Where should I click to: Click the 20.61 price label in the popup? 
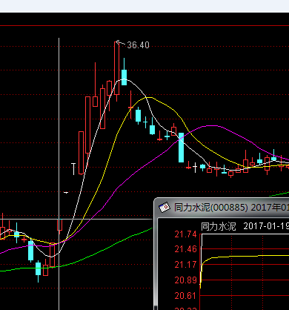point(185,296)
